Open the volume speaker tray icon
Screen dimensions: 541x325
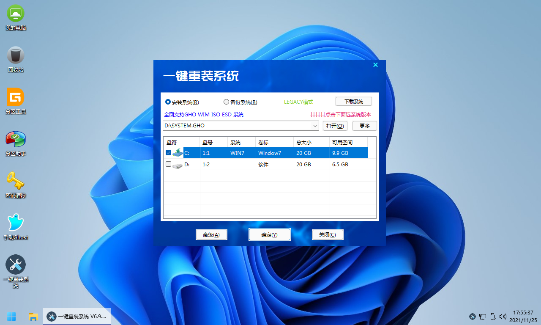click(x=503, y=317)
